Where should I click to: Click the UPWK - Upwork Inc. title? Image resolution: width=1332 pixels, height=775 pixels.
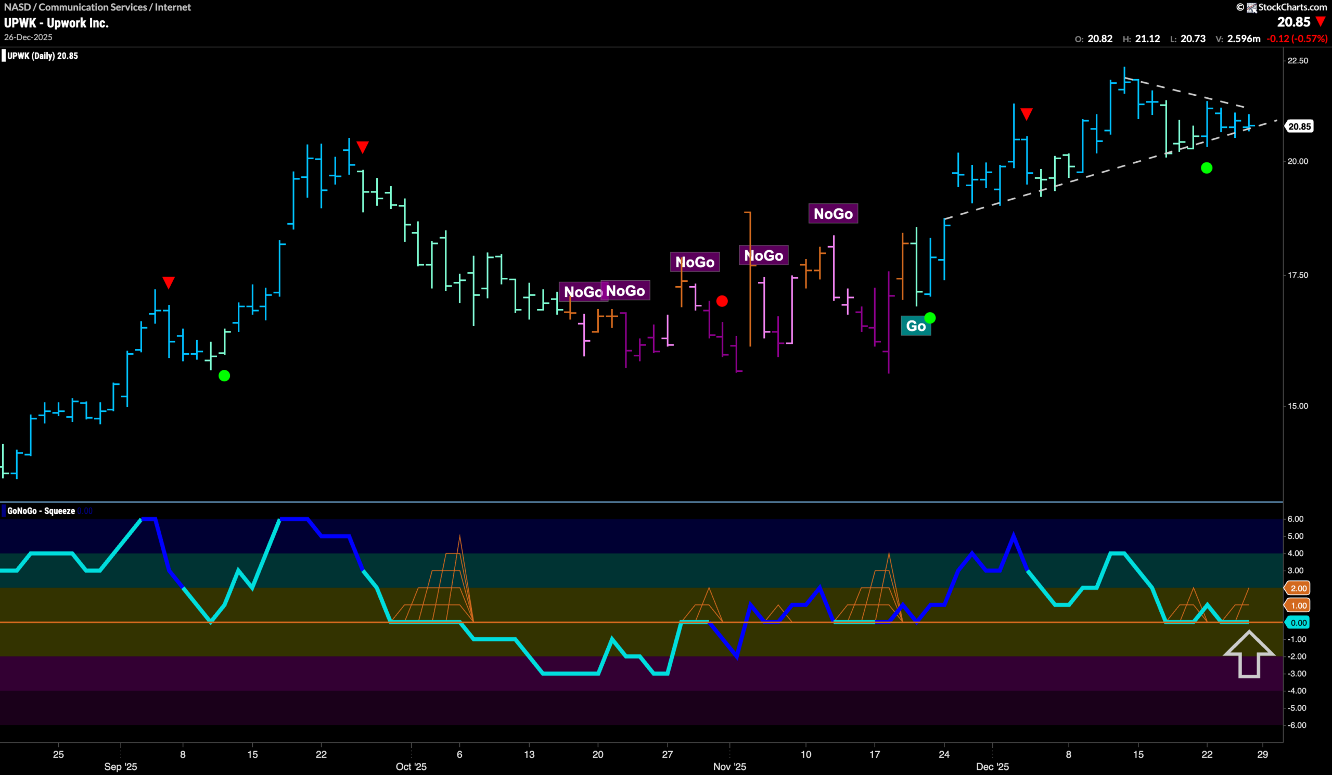[56, 23]
